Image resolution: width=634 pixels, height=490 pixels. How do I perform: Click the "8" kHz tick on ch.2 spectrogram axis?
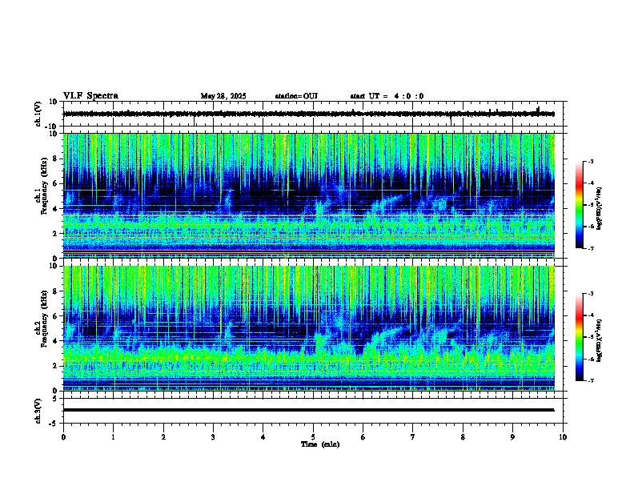pyautogui.click(x=56, y=291)
